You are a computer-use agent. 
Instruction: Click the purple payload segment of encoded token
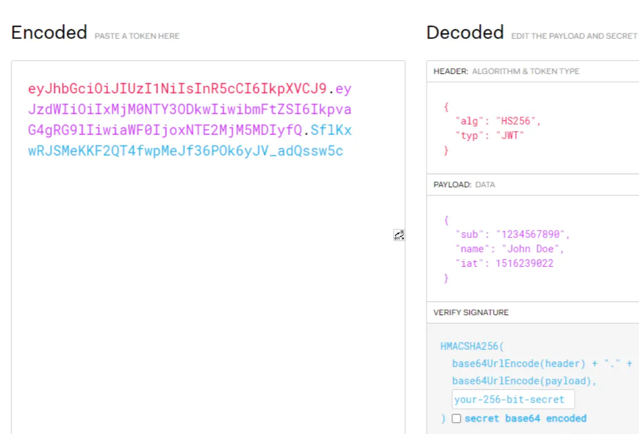(x=189, y=110)
